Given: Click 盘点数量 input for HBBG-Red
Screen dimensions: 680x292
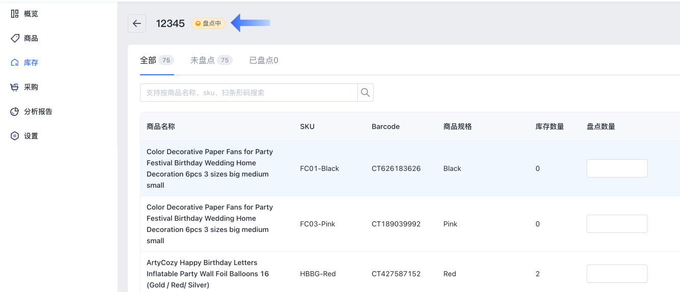Looking at the screenshot, I should (617, 274).
